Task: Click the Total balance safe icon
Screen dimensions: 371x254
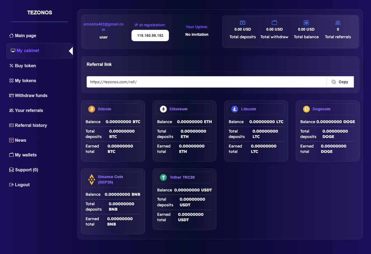Action: [x=306, y=23]
